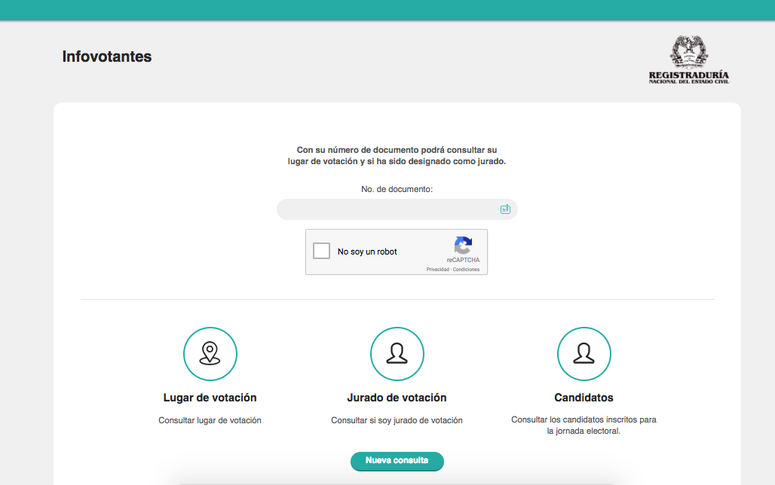
Task: Click "Consultar lugar de votación" description text
Action: pyautogui.click(x=210, y=420)
